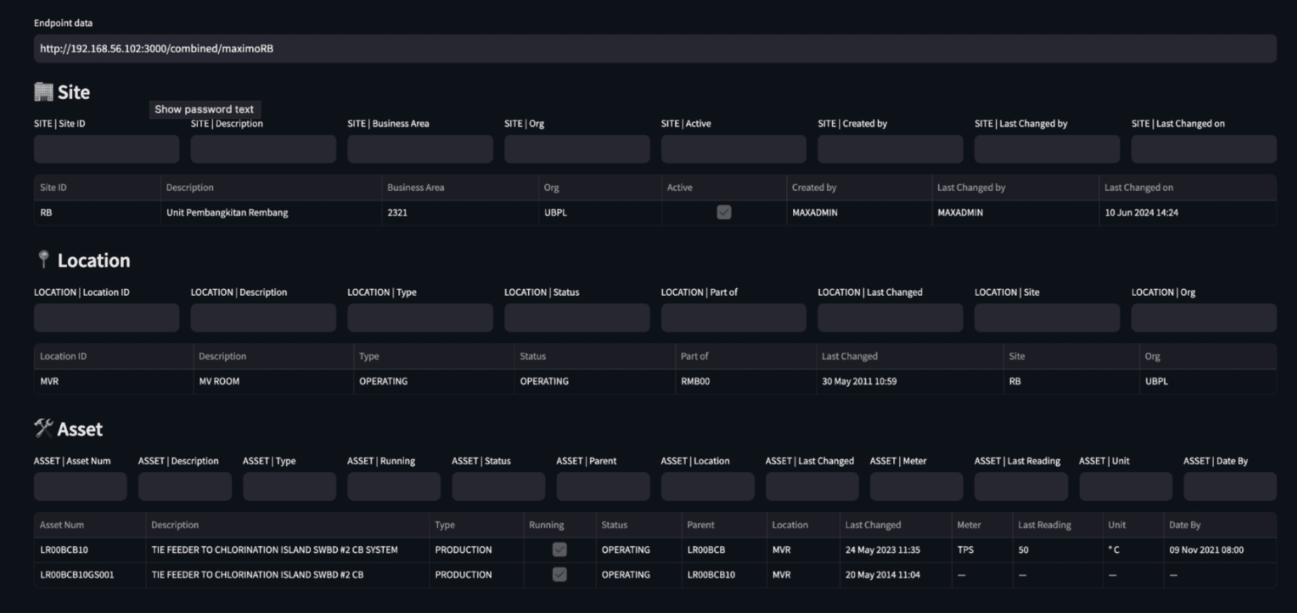Click the LOCATION Status filter field
The image size is (1297, 613).
(576, 317)
